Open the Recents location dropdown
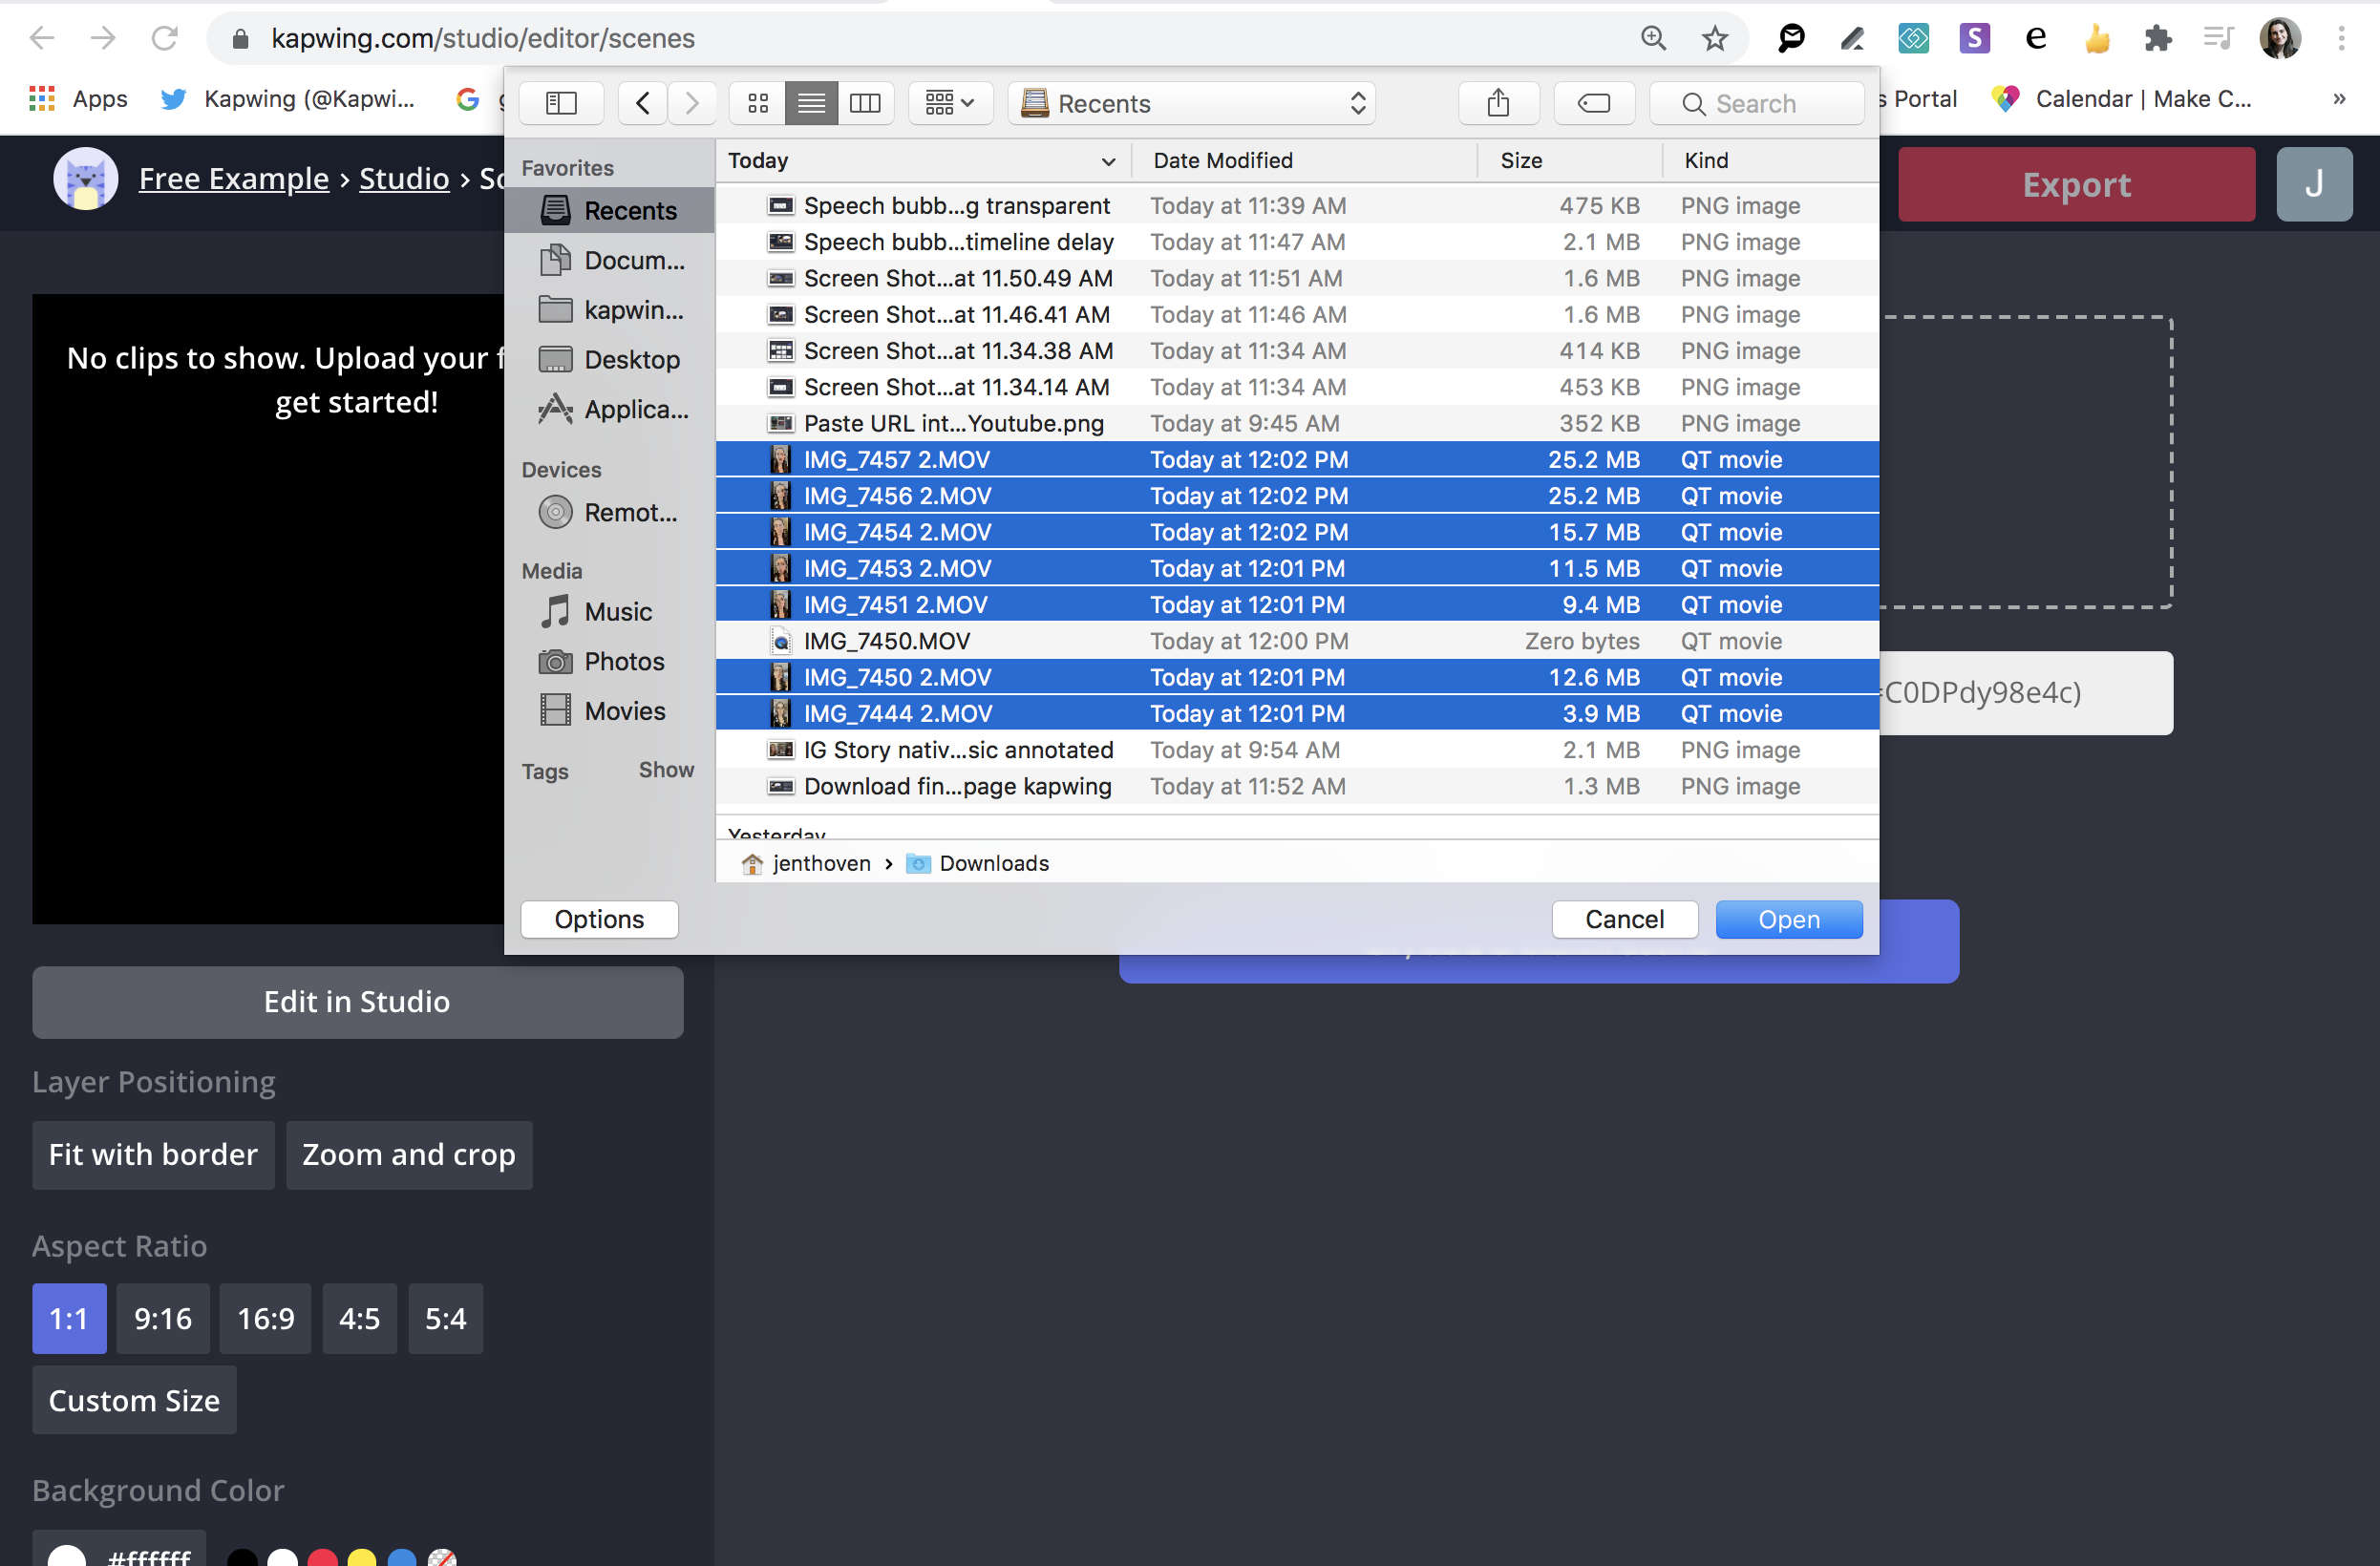Image resolution: width=2380 pixels, height=1566 pixels. click(1191, 103)
